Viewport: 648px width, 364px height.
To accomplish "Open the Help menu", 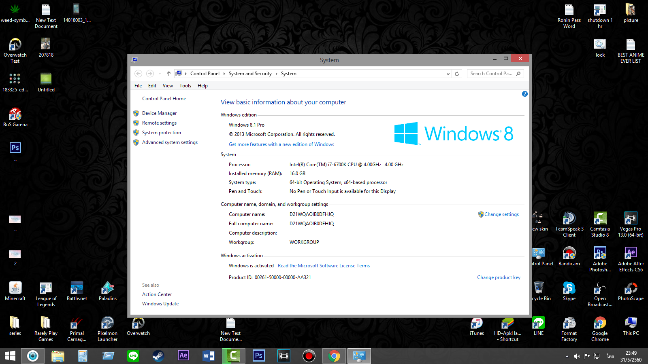I will pyautogui.click(x=202, y=86).
